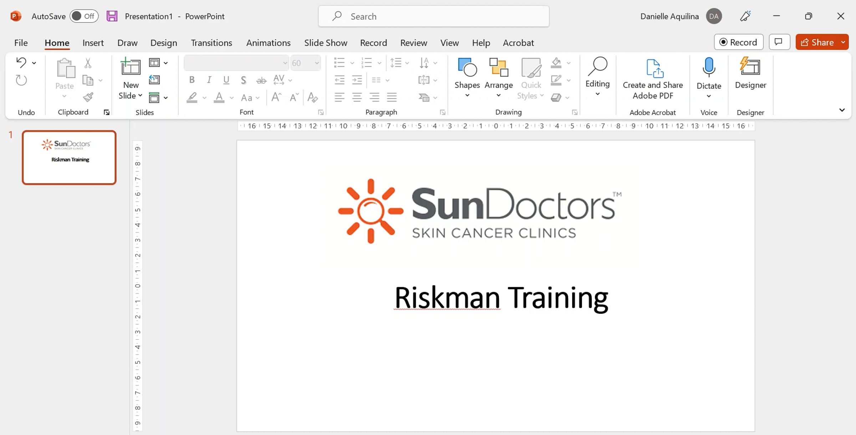This screenshot has height=435, width=856.
Task: Expand the Undo history dropdown arrow
Action: click(x=34, y=63)
